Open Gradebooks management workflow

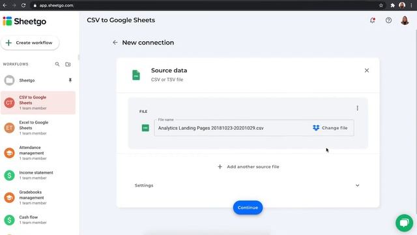(x=38, y=197)
